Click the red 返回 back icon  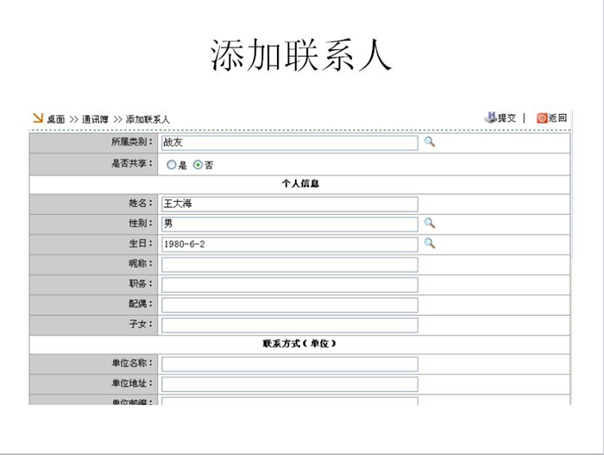point(542,118)
